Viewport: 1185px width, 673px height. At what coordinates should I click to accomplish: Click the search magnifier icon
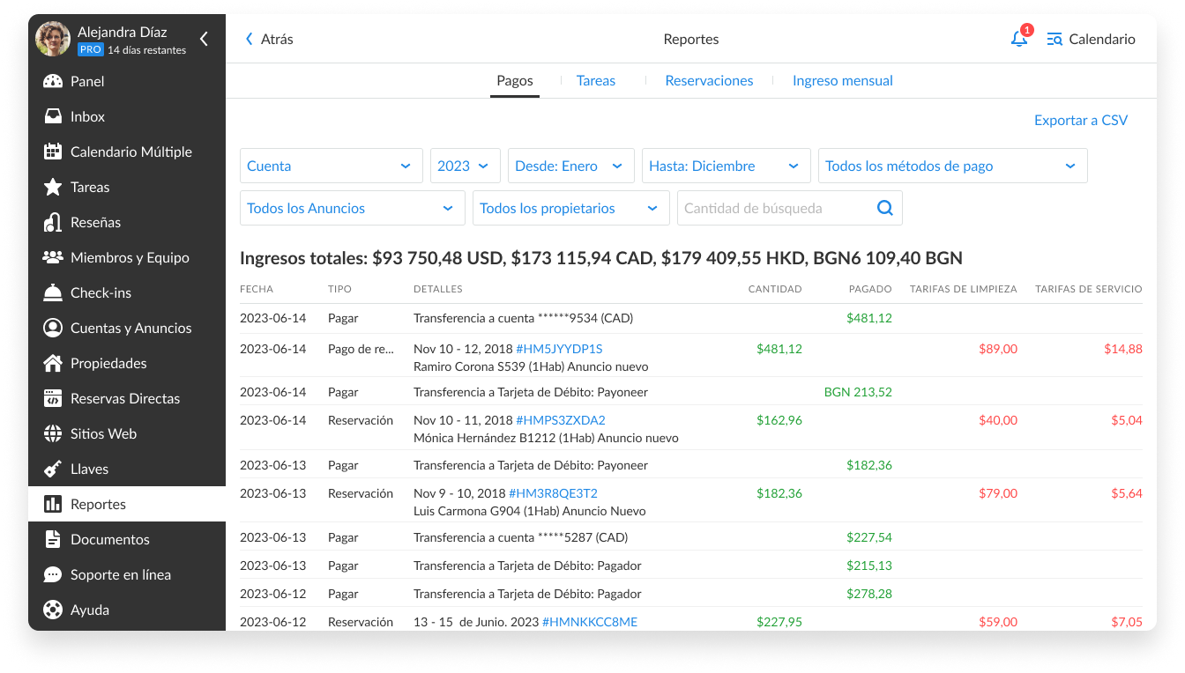click(884, 208)
